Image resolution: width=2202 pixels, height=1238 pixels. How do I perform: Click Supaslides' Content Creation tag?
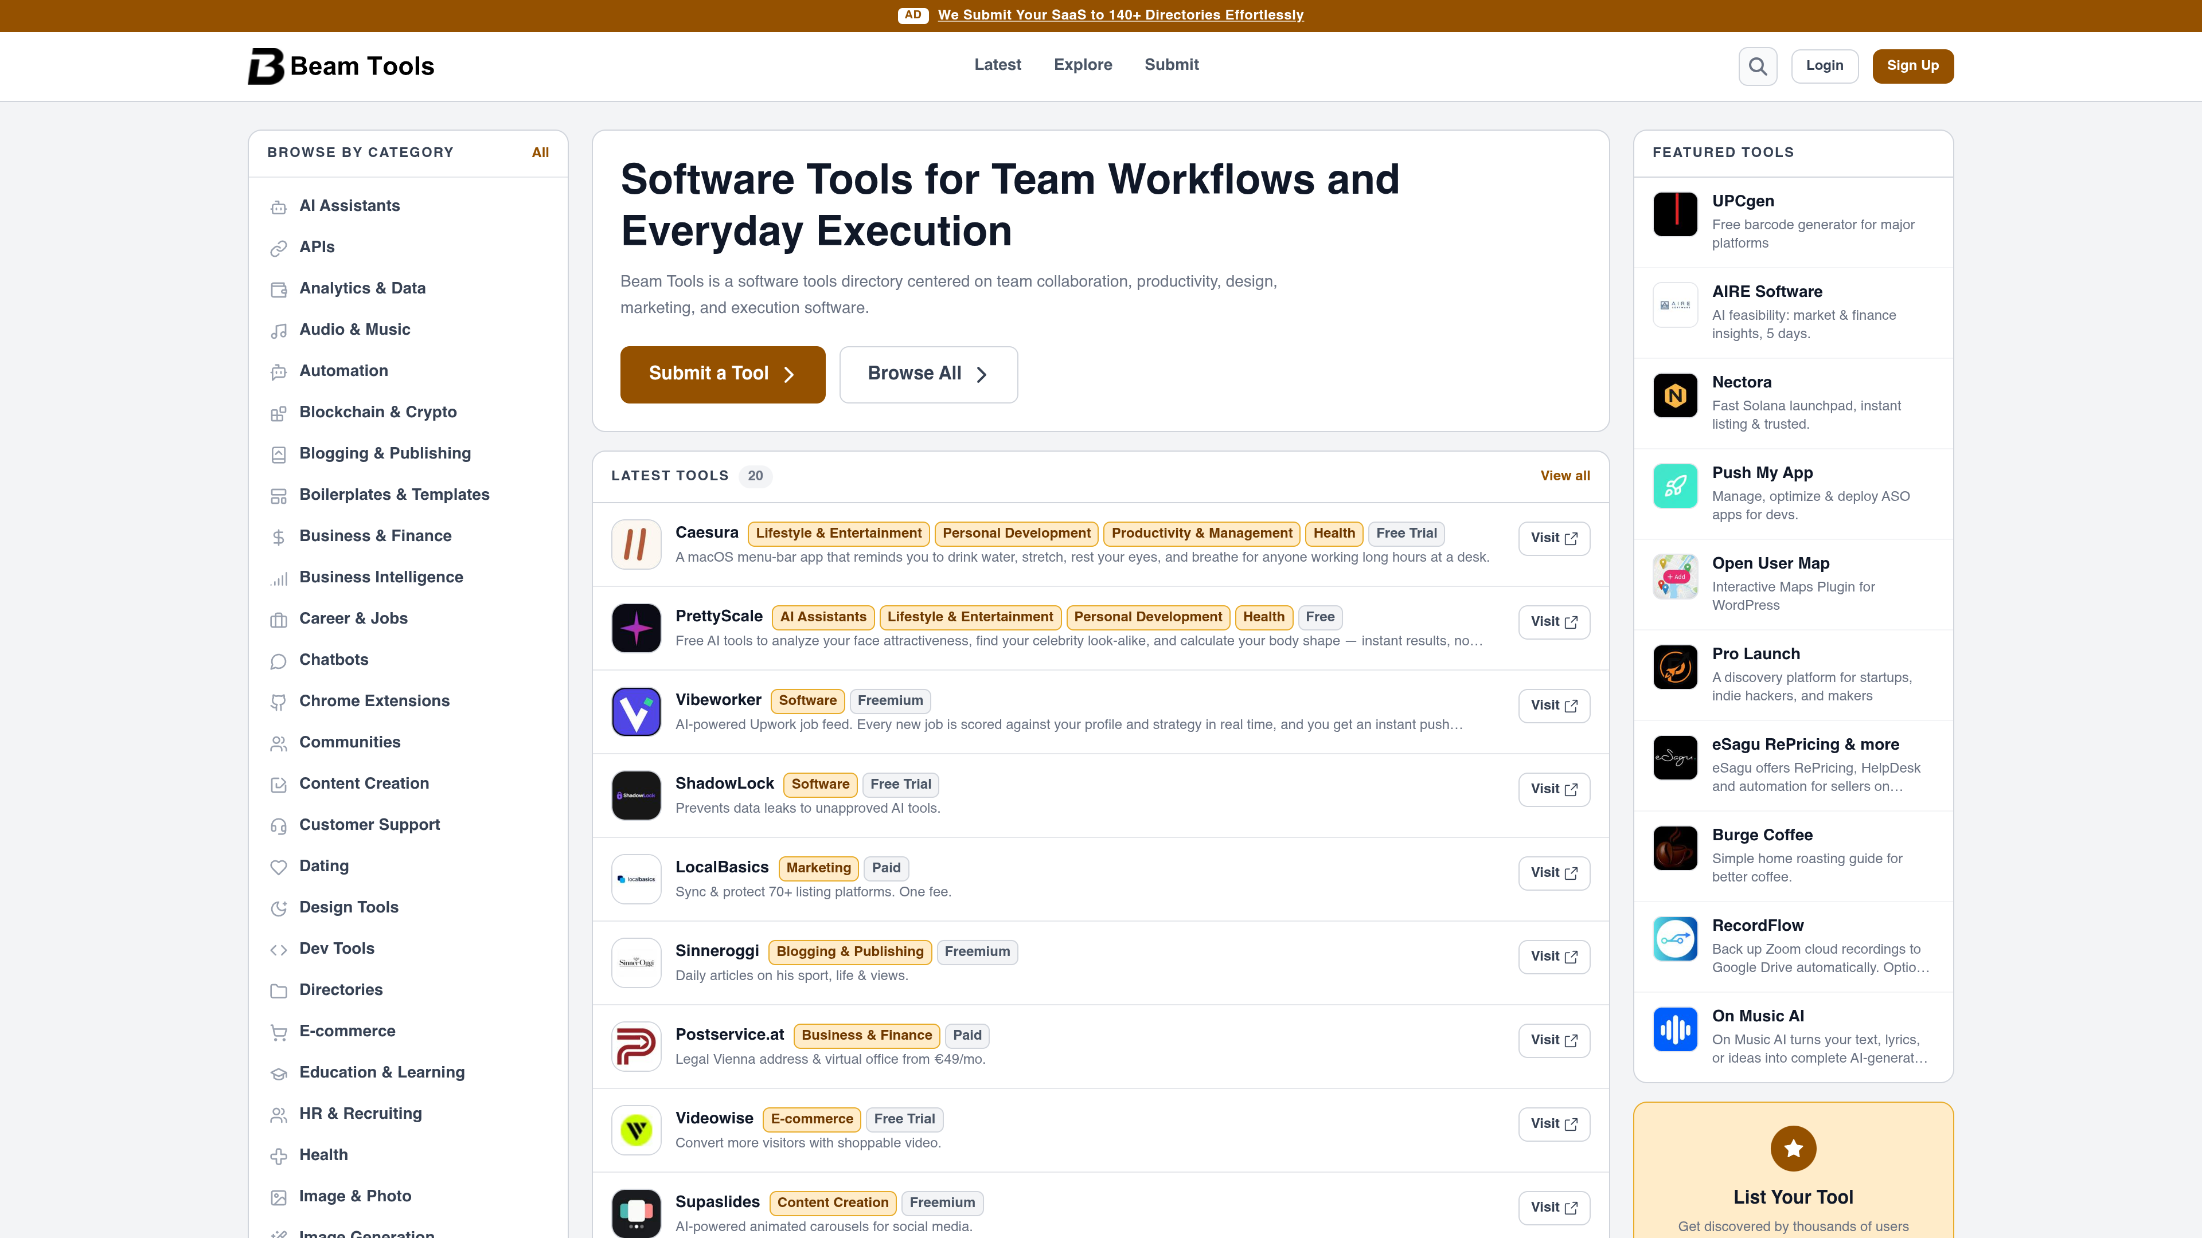[x=833, y=1203]
